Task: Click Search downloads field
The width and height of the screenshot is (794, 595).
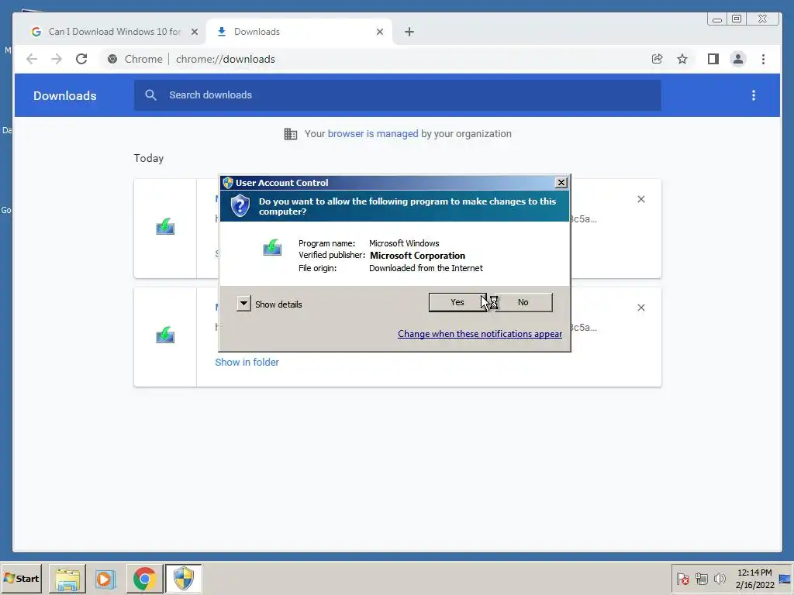Action: point(398,95)
